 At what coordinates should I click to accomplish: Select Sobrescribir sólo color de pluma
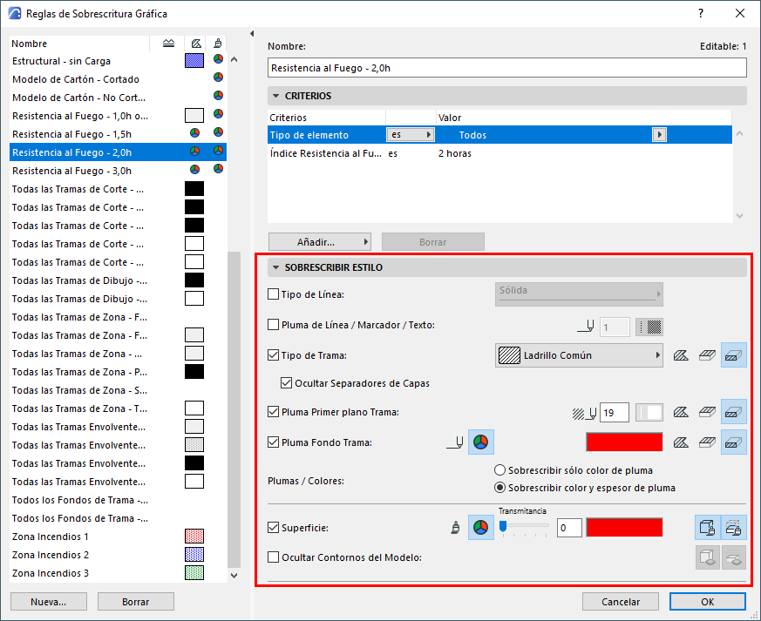(x=499, y=470)
